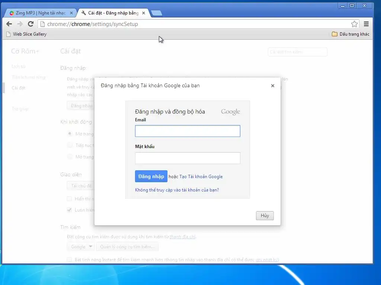The image size is (381, 285).
Task: Open the Dấu trang khác bookmarks folder
Action: pos(350,34)
